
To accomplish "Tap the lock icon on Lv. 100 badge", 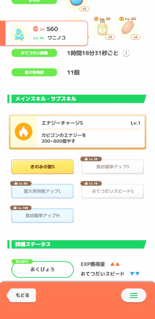I will point(15,208).
